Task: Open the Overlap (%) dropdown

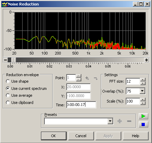Action: (142, 91)
